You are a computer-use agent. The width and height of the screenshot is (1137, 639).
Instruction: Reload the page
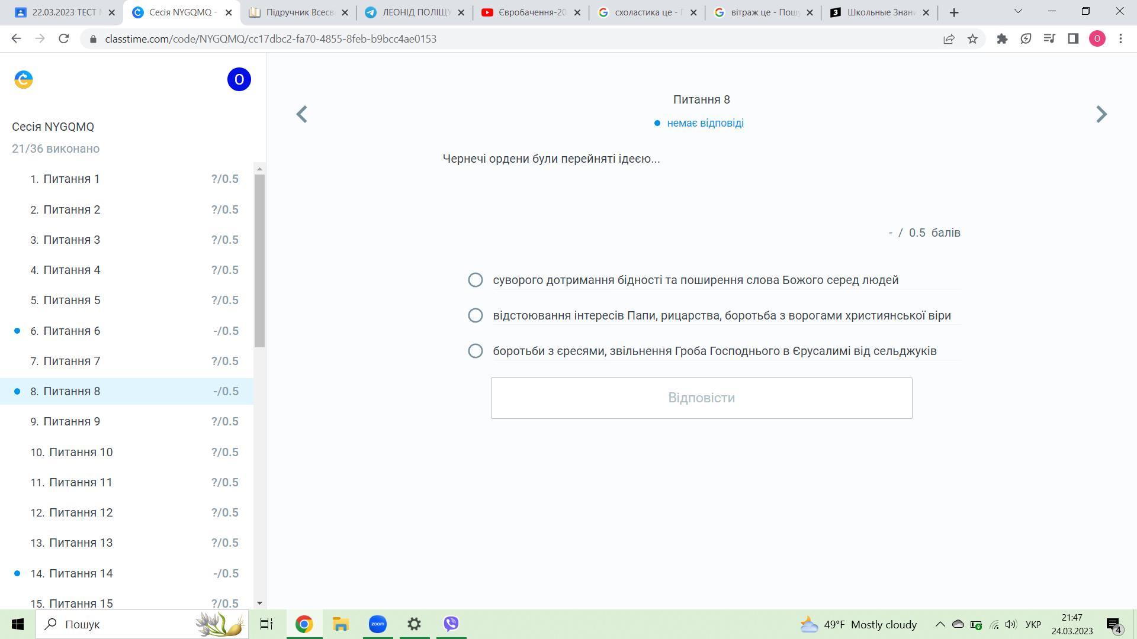64,39
